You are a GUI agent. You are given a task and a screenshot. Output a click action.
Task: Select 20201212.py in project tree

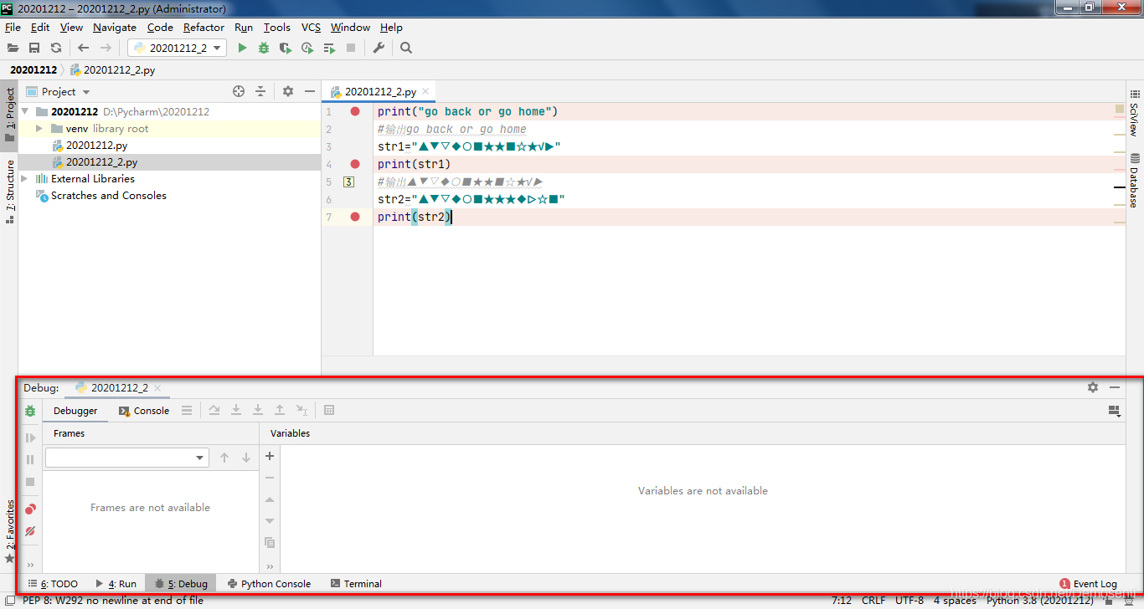[97, 146]
